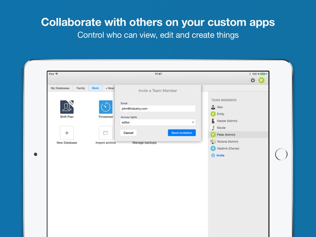
Task: Switch to the My Databases tab
Action: click(60, 88)
